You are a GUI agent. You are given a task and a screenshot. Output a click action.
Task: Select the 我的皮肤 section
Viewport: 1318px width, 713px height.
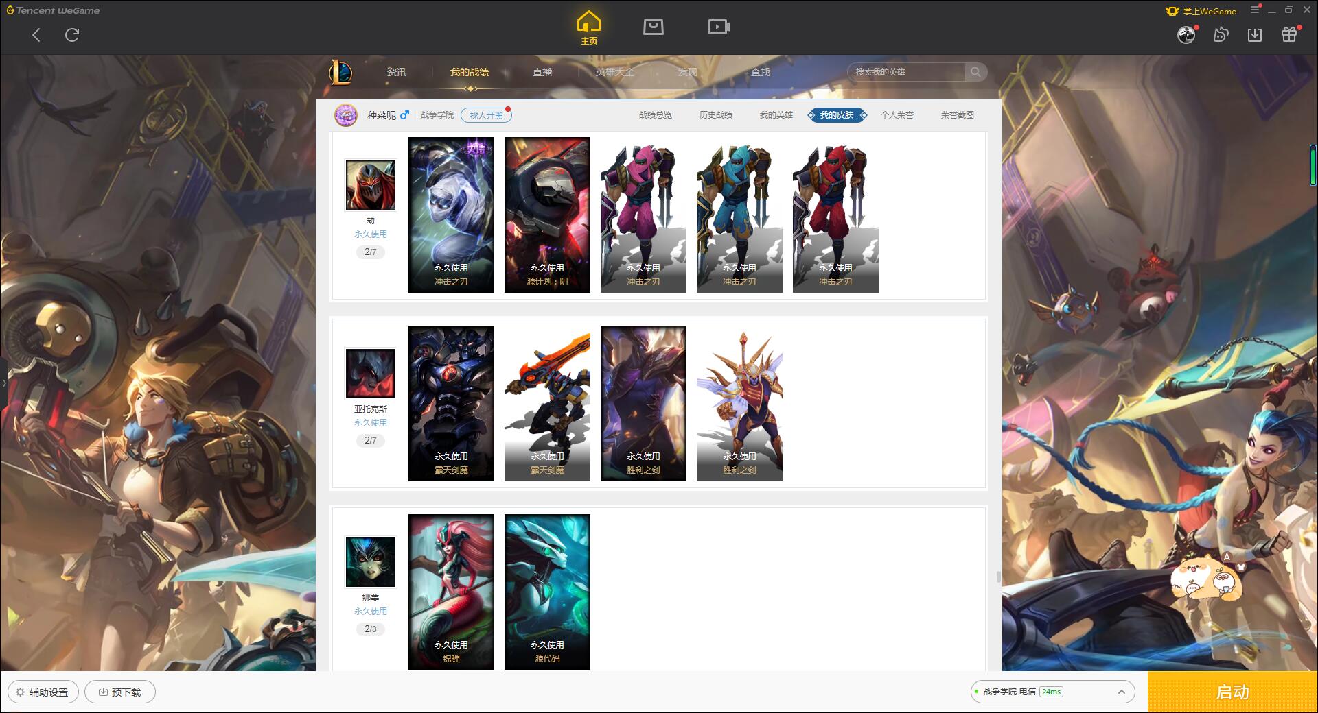coord(837,115)
